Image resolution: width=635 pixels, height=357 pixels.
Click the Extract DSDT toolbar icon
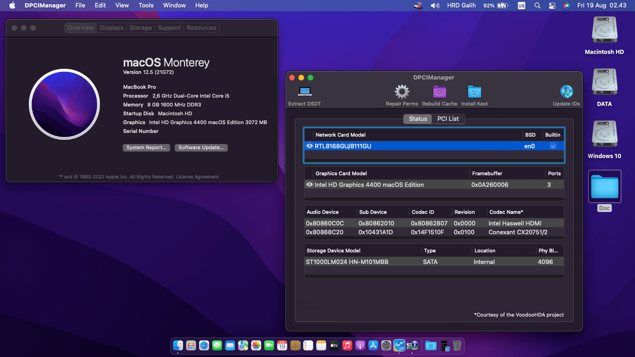(305, 91)
